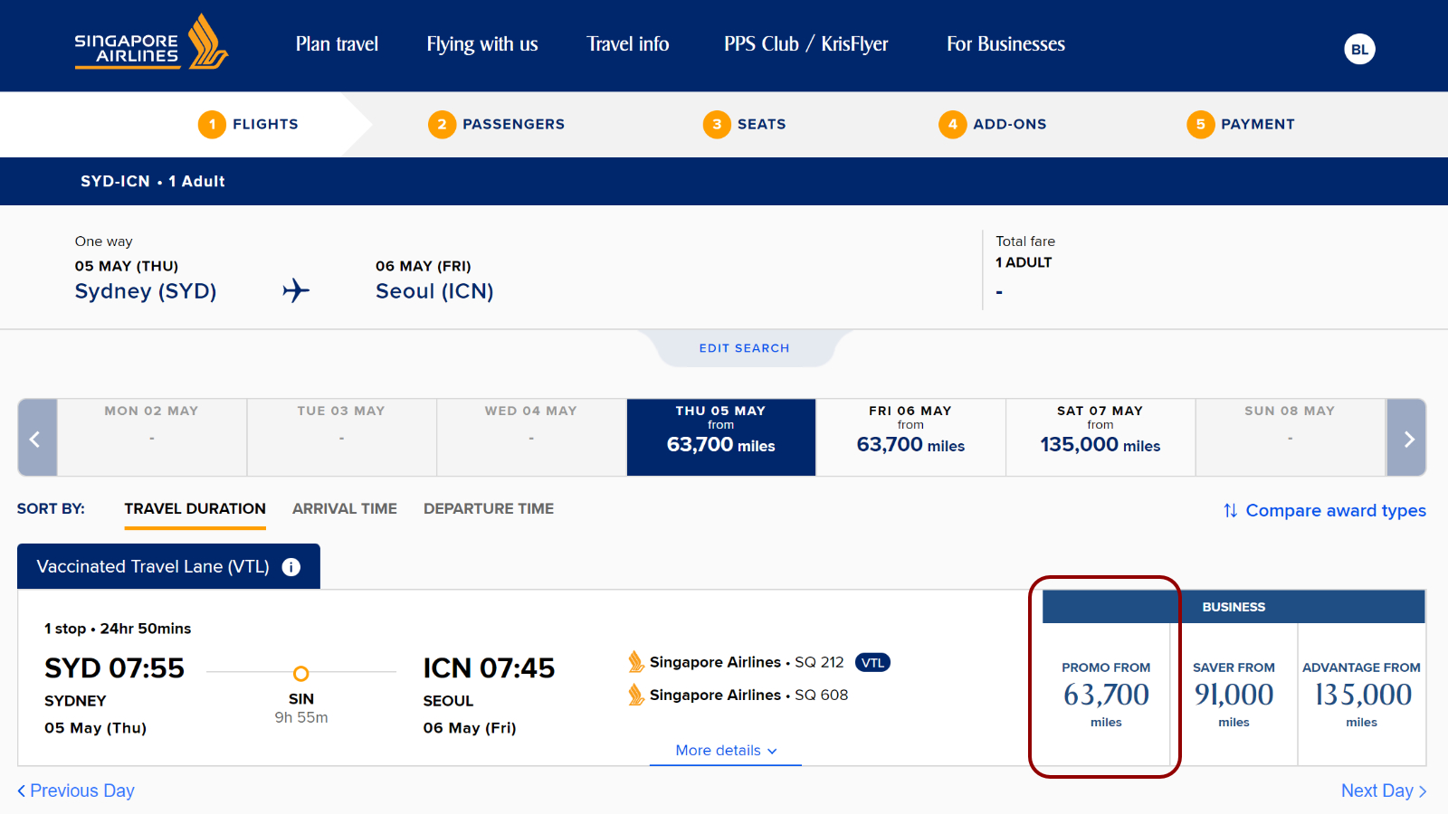This screenshot has width=1448, height=814.
Task: Click the ICN 07:45 arrival time
Action: [489, 668]
